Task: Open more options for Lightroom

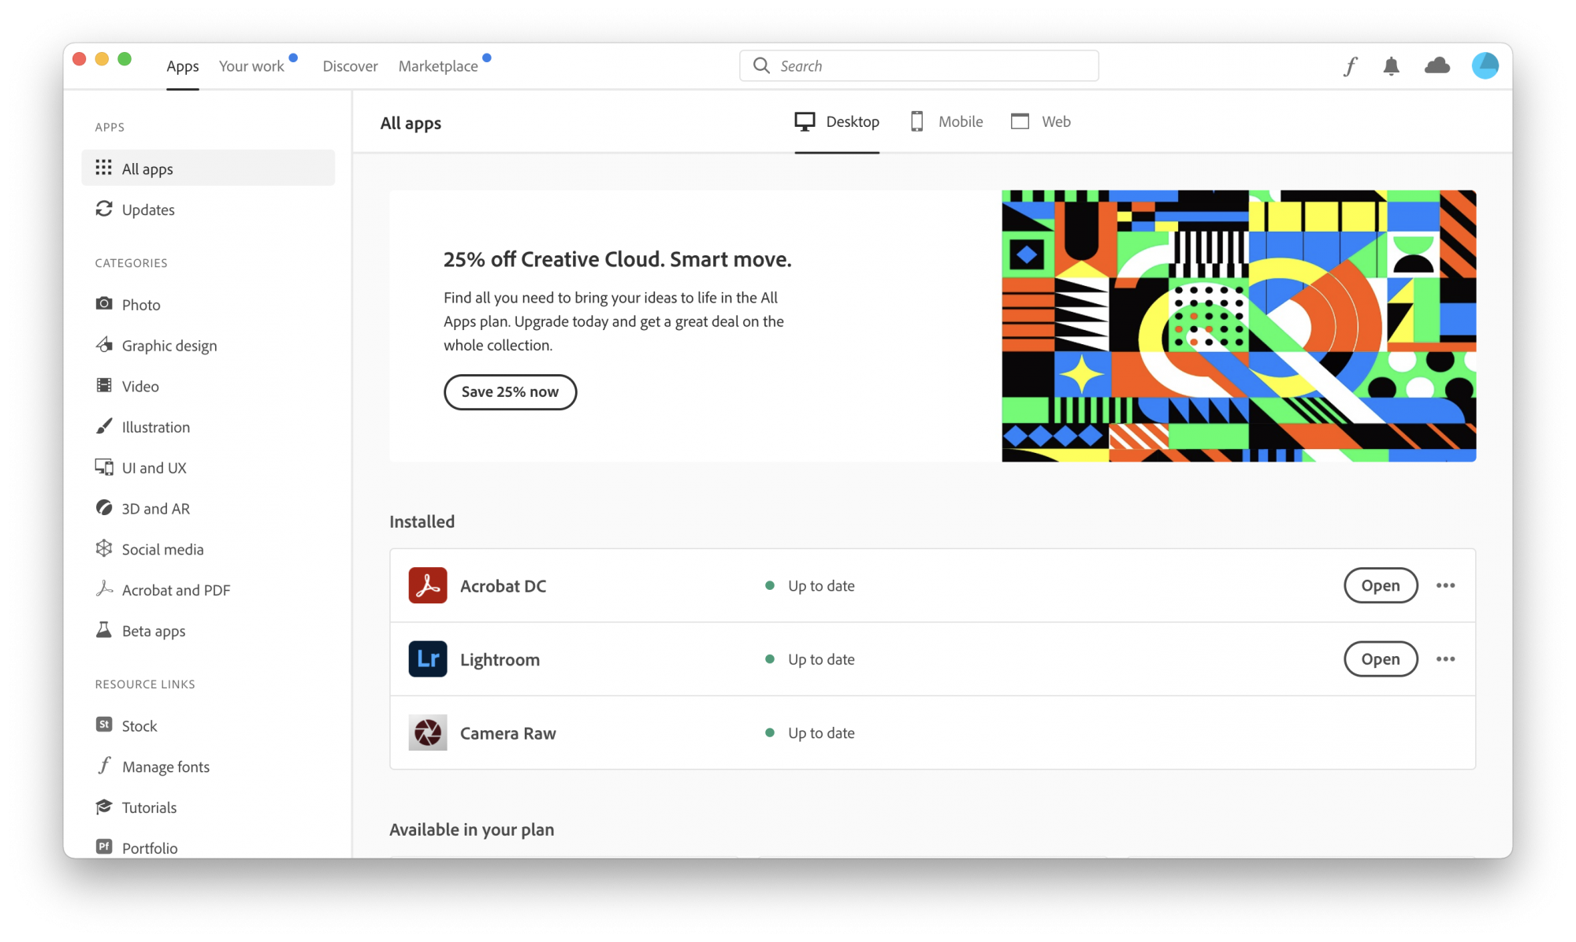Action: pos(1445,659)
